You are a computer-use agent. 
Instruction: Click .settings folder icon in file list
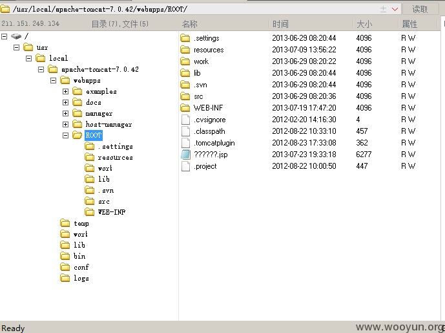[185, 38]
